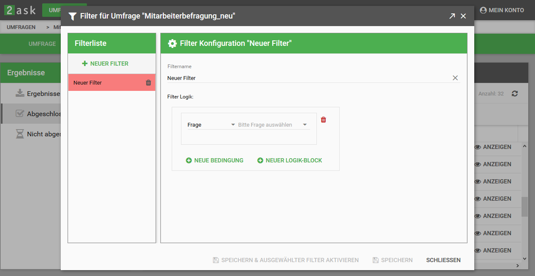Select 'Abgeschlos...' item in Ergebnisse sidebar
The width and height of the screenshot is (535, 276).
point(31,114)
